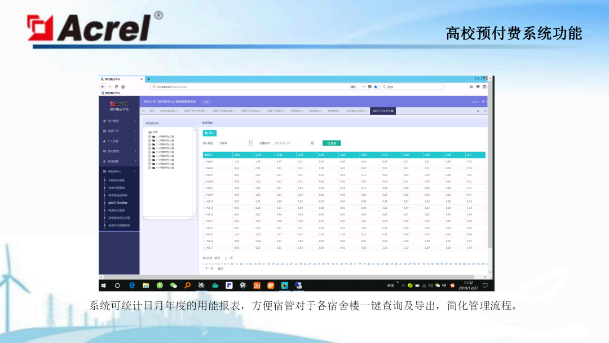Click the chat bubble toolbar icon

pos(478,87)
